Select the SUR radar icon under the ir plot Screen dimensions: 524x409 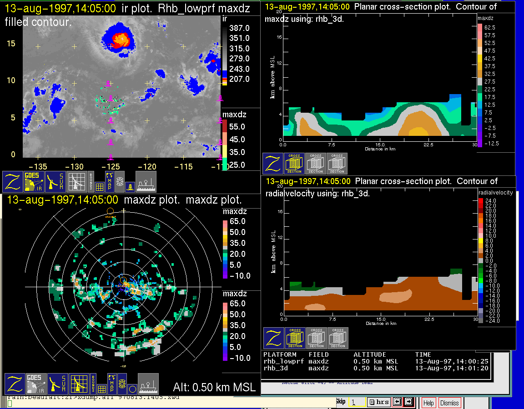tap(55, 182)
